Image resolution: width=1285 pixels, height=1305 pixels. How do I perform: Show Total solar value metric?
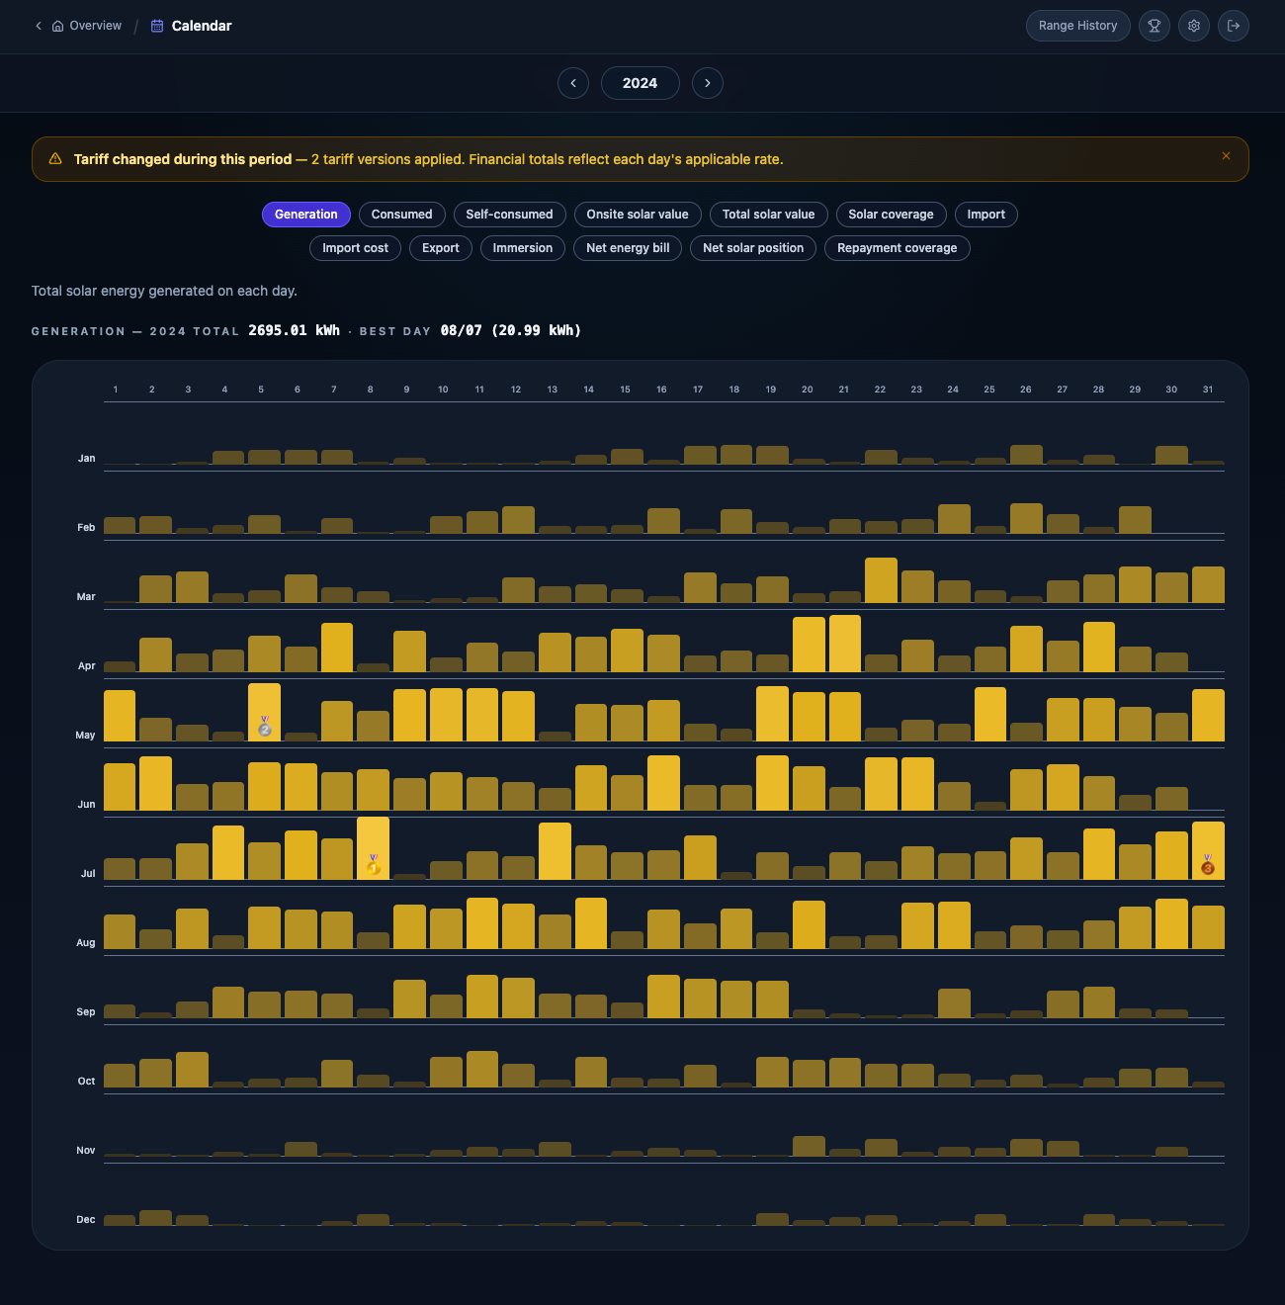click(769, 215)
